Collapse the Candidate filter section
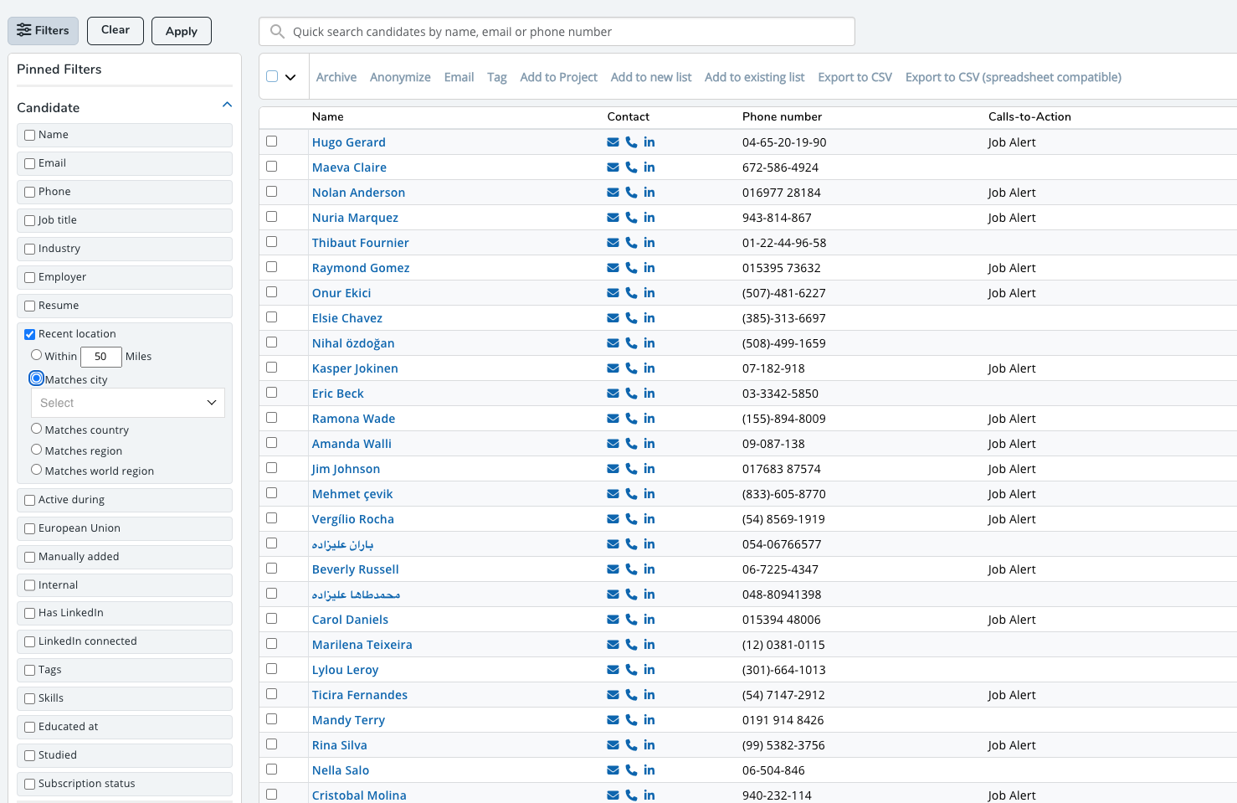 tap(227, 106)
